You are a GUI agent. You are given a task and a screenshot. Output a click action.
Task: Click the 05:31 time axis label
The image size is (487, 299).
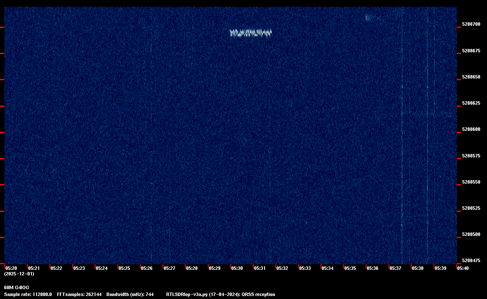[260, 268]
